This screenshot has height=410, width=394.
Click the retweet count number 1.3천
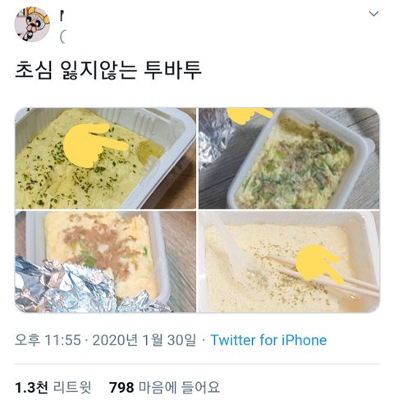tap(32, 387)
